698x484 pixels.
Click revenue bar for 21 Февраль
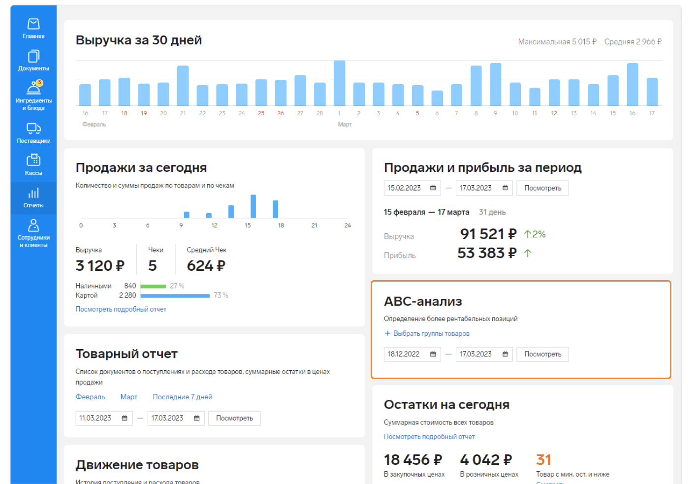[x=183, y=85]
